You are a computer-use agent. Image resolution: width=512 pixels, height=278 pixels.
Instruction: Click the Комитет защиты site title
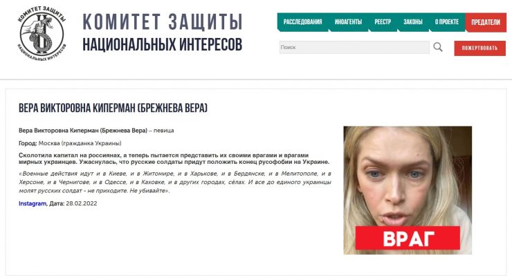coord(163,22)
